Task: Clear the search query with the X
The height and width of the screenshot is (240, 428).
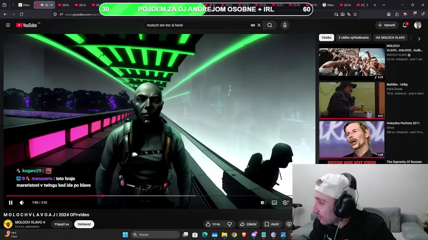Action: click(x=259, y=25)
